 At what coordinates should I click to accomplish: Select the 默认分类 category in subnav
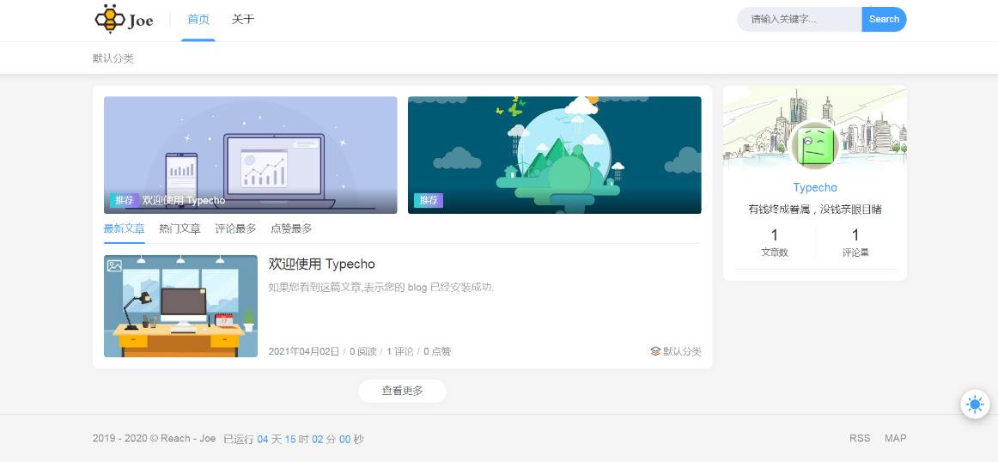coord(113,58)
